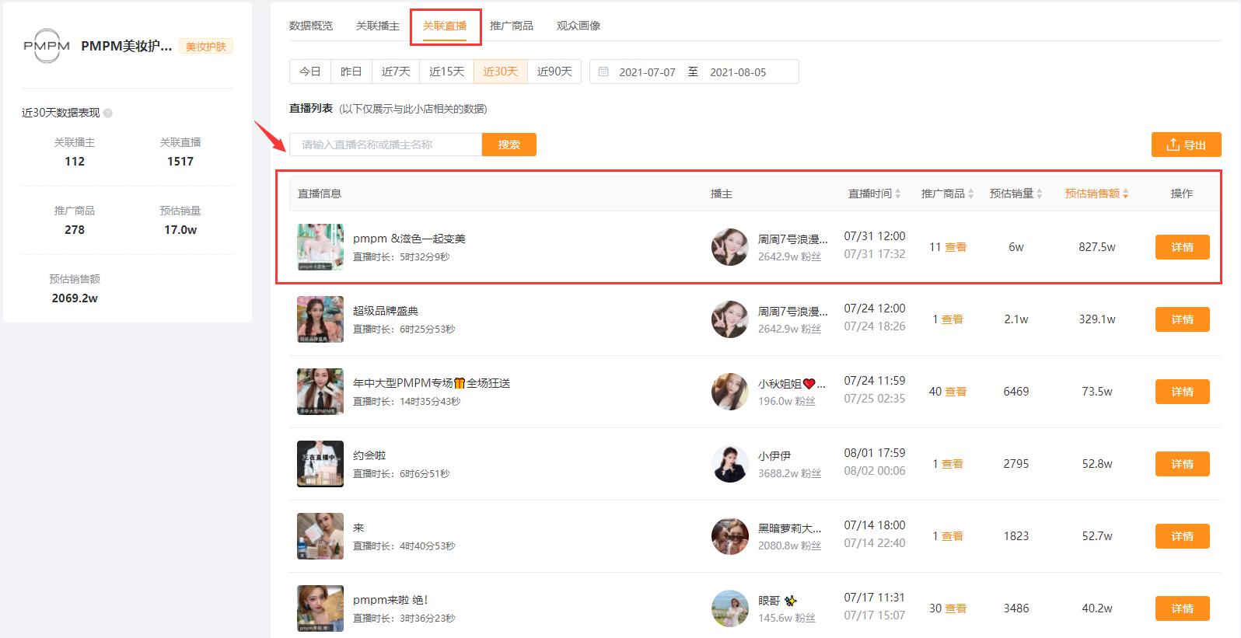The image size is (1241, 638).
Task: Click live title 超级品牌盛典
Action: point(386,311)
